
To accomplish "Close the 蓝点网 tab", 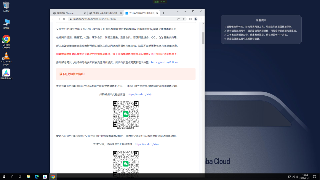I will 121,13.
